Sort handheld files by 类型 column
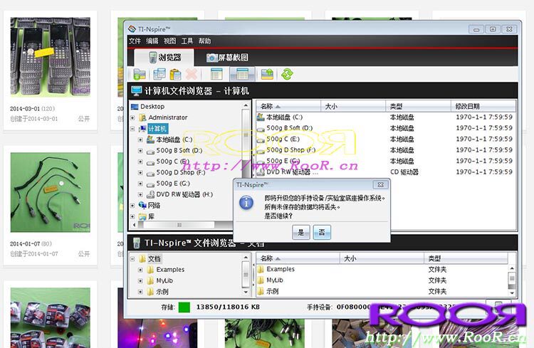 pos(466,258)
